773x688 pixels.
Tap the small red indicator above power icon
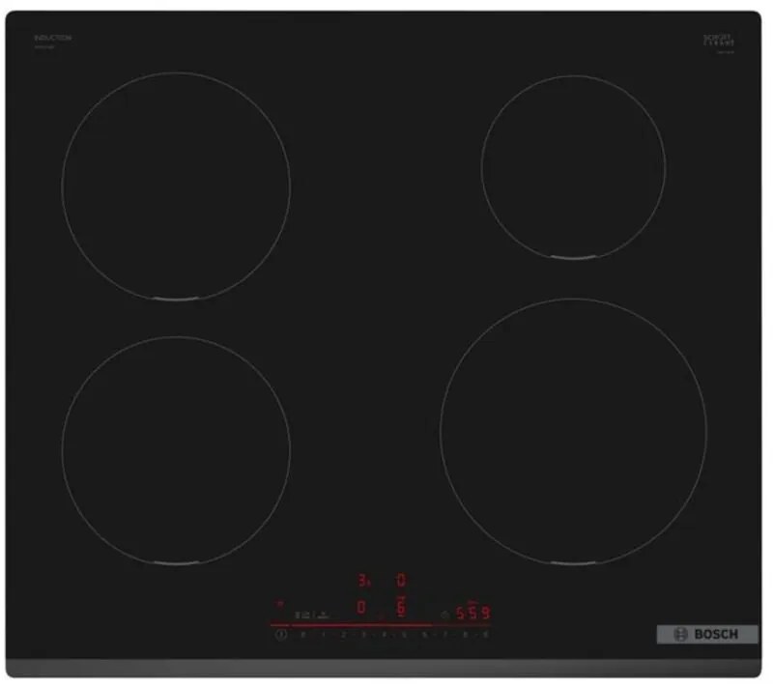click(x=281, y=602)
